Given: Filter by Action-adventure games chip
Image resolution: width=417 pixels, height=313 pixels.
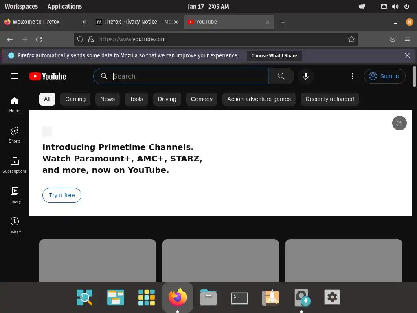Looking at the screenshot, I should [x=259, y=99].
